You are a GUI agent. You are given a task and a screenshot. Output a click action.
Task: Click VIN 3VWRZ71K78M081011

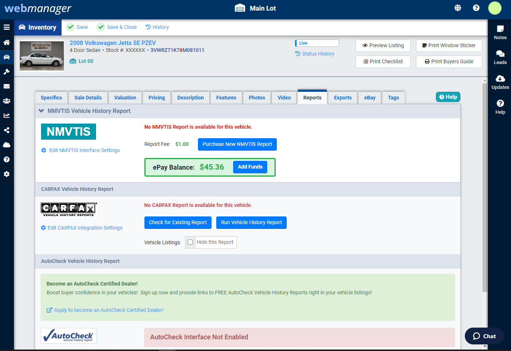tap(177, 50)
